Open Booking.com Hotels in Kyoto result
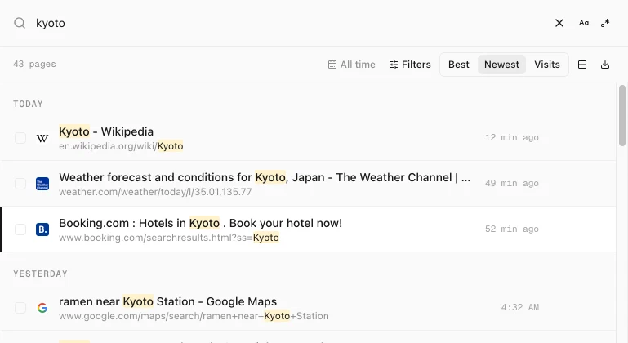628x343 pixels. coord(200,223)
